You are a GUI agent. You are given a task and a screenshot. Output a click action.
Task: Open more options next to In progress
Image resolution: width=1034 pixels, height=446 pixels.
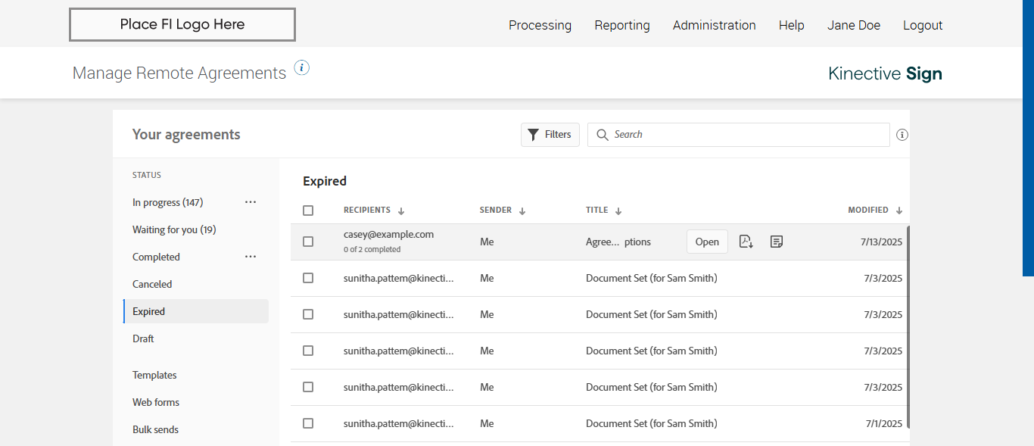tap(251, 202)
